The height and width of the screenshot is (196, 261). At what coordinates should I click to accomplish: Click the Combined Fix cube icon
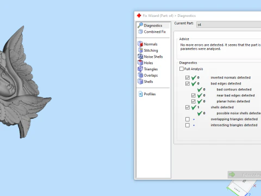(x=140, y=32)
